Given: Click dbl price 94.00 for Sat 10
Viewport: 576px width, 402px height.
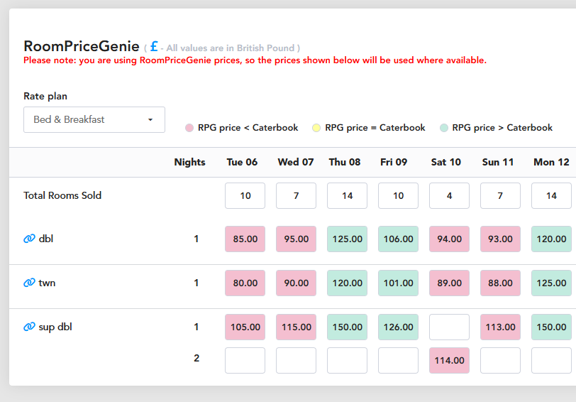Looking at the screenshot, I should [x=449, y=239].
